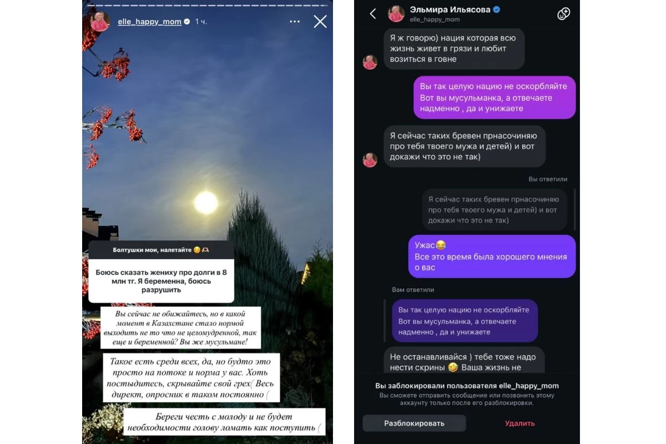
Task: Tap sender avatar beside первое grey message
Action: 370,62
